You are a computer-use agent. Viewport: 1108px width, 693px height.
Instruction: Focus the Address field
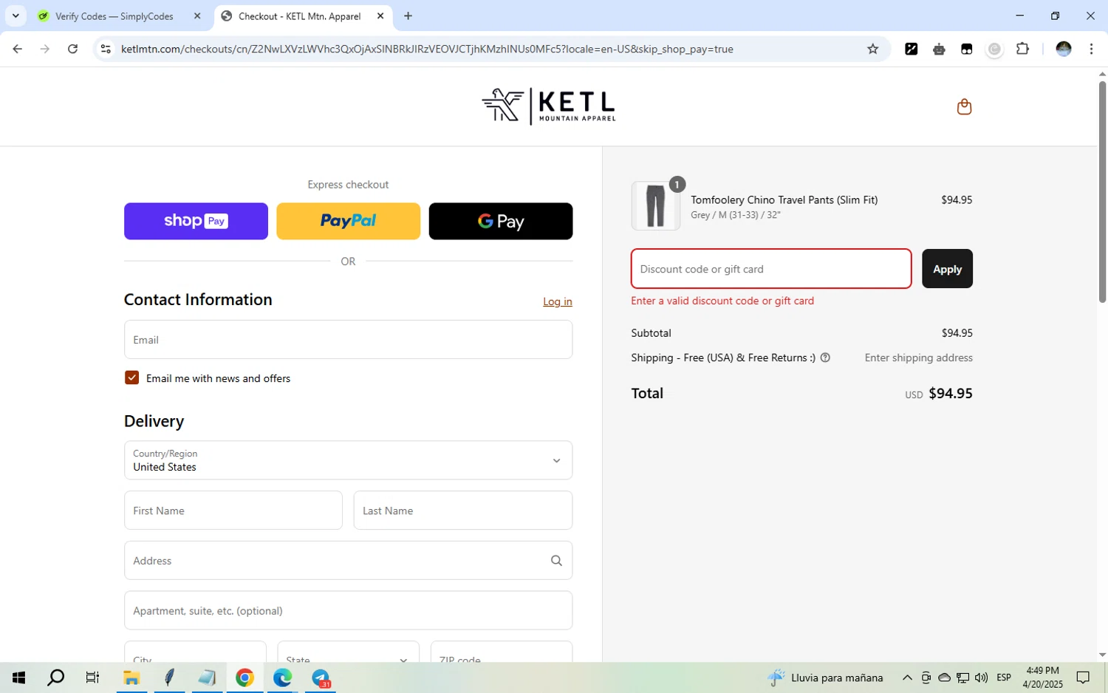click(x=348, y=561)
